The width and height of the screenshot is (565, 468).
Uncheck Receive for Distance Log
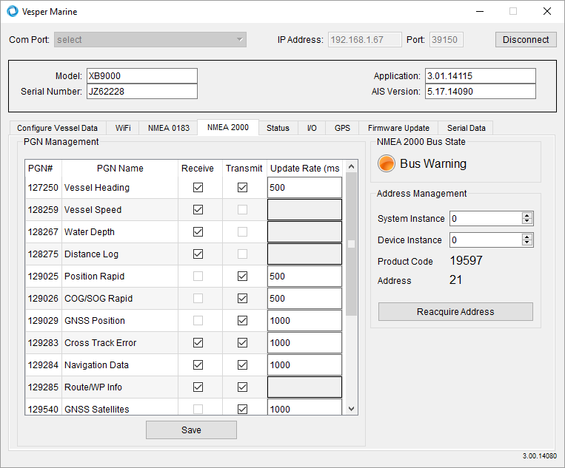coord(198,254)
